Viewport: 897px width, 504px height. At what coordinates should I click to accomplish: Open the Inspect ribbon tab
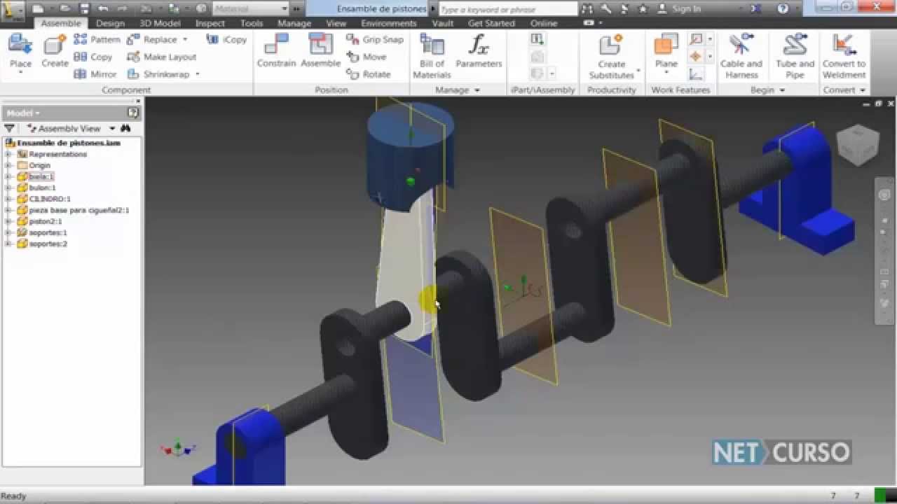click(x=210, y=23)
